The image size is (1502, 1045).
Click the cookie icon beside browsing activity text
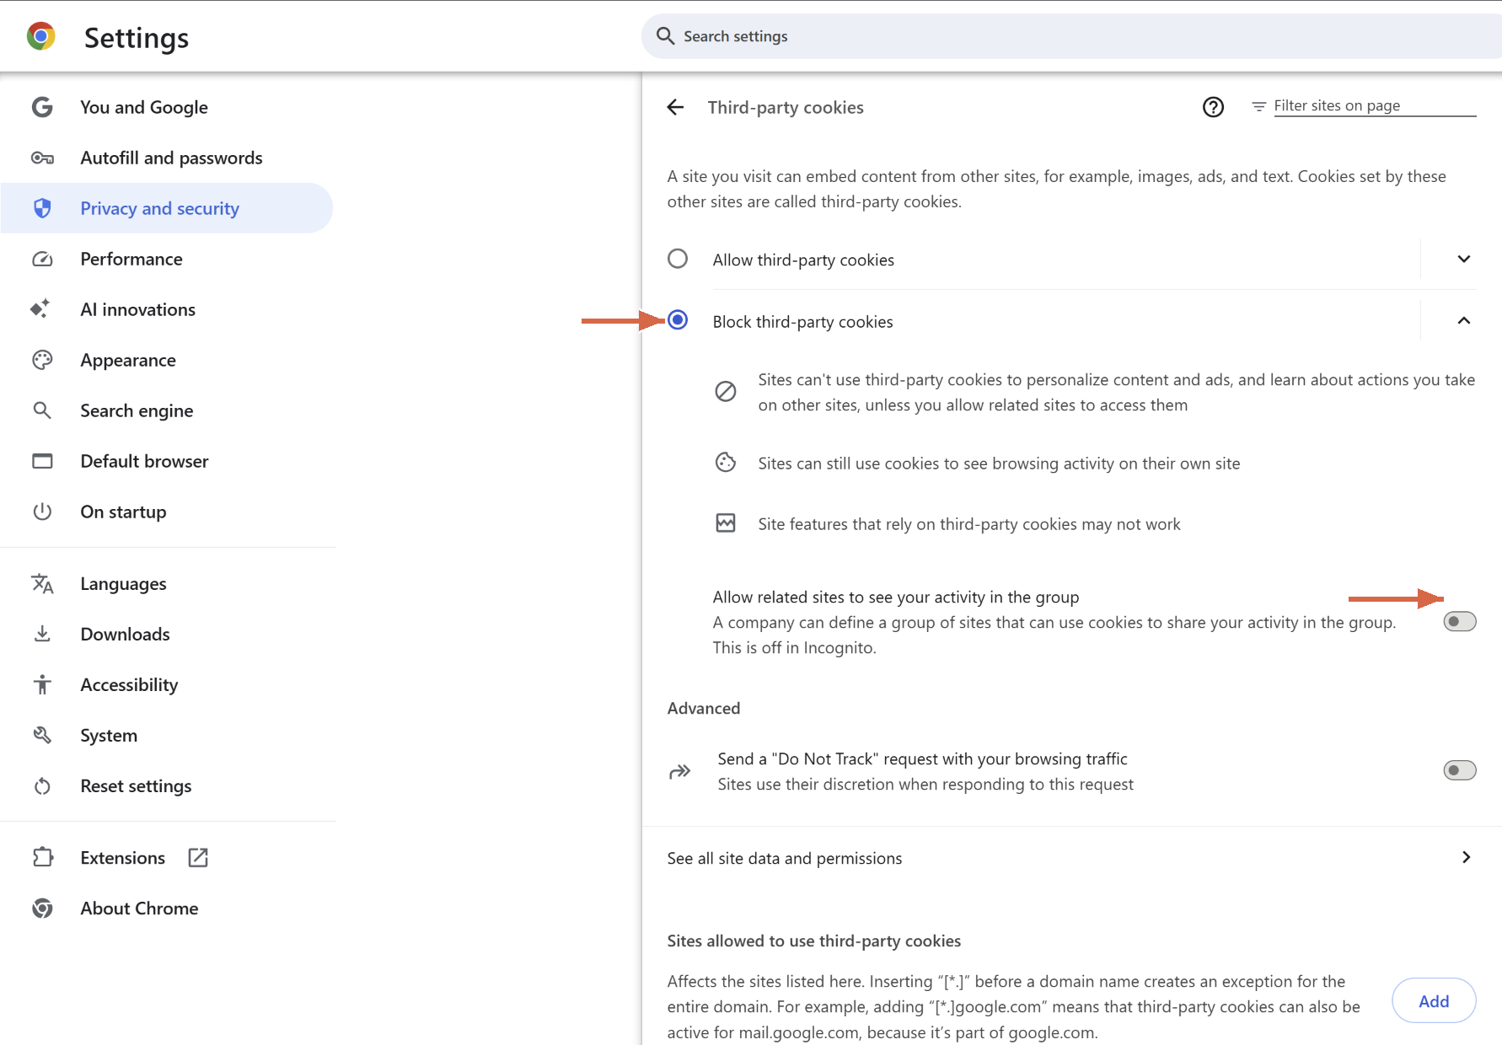point(726,462)
